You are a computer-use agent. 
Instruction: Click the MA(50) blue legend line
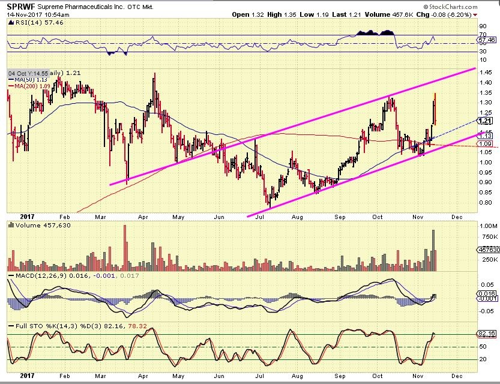tap(10, 80)
